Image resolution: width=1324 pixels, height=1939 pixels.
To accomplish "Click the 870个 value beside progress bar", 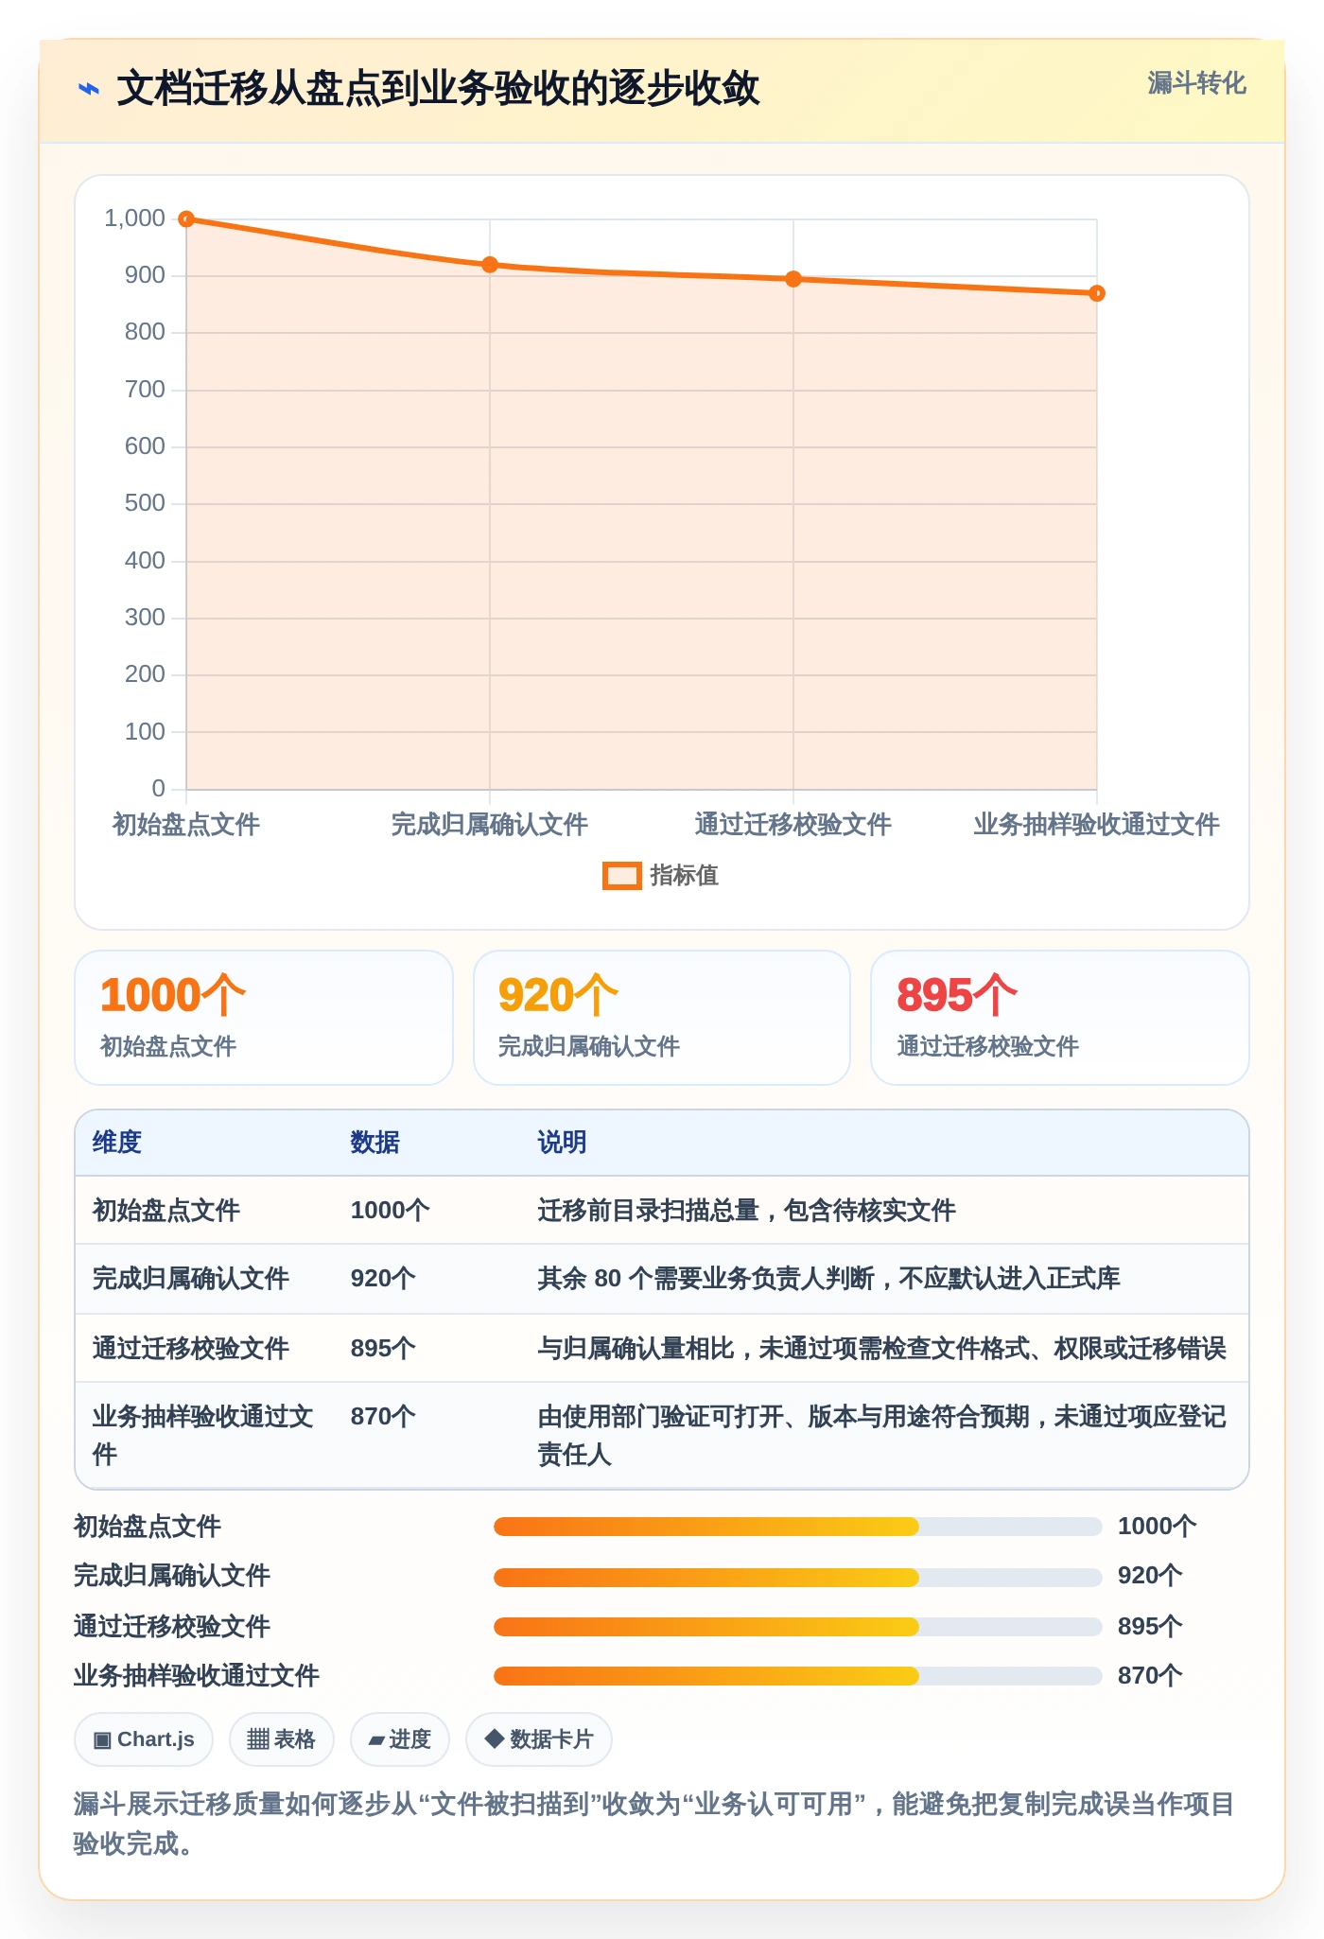I will click(1150, 1676).
